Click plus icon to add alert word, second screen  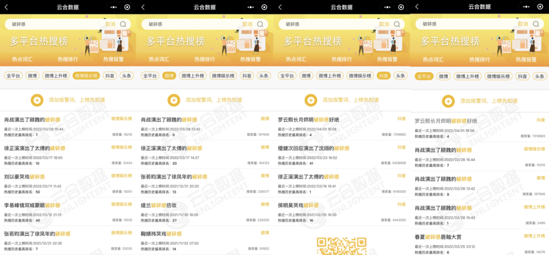[x=174, y=100]
